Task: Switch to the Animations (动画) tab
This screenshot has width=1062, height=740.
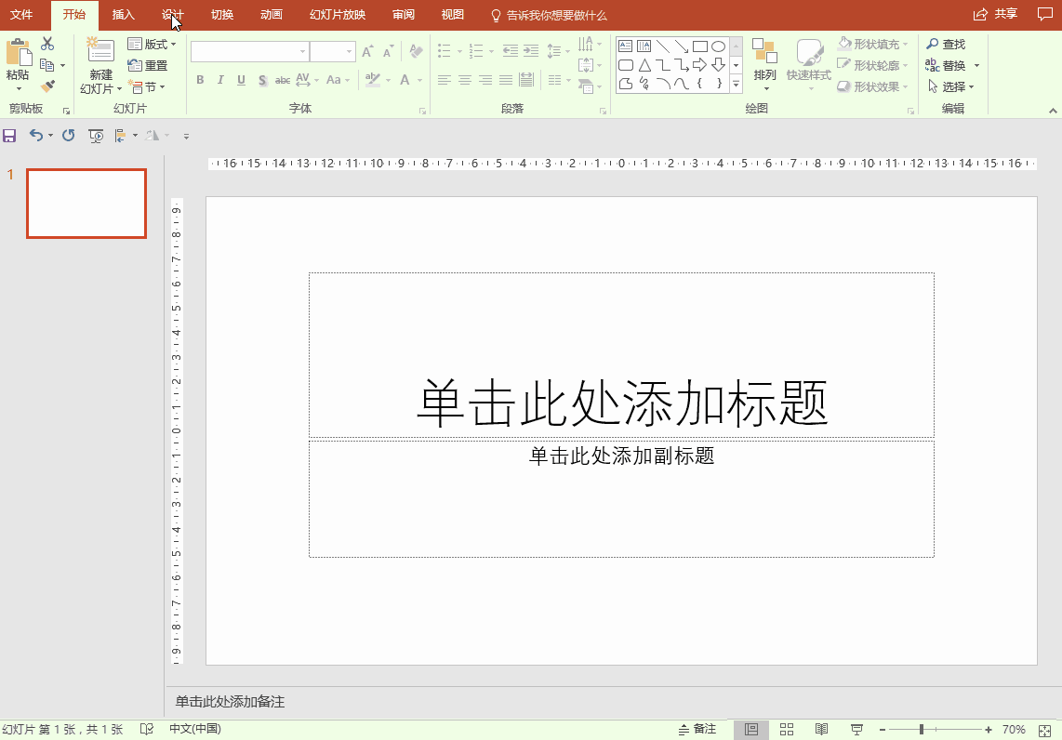Action: (x=272, y=15)
